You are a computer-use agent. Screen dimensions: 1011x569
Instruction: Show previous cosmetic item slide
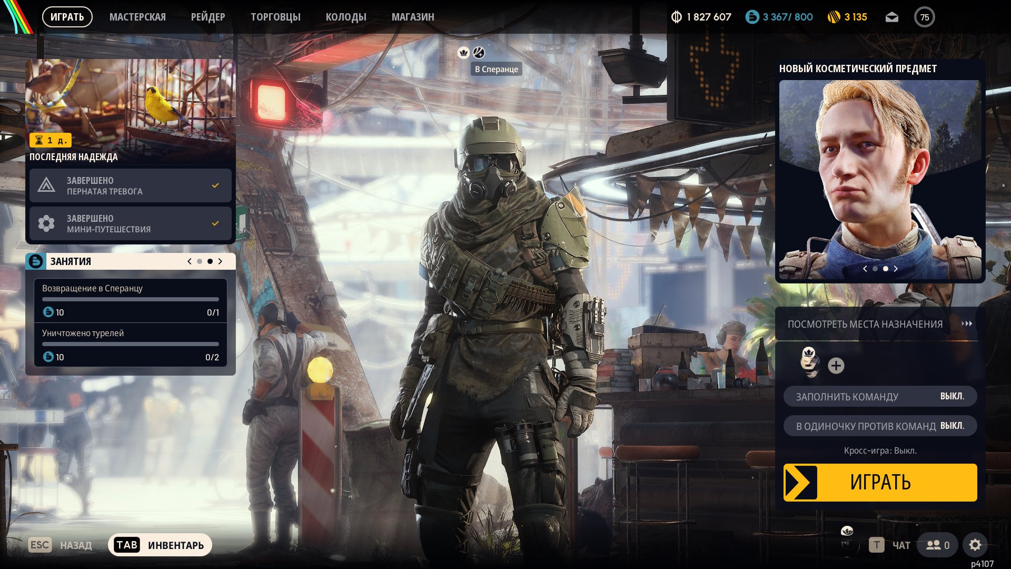click(x=865, y=269)
